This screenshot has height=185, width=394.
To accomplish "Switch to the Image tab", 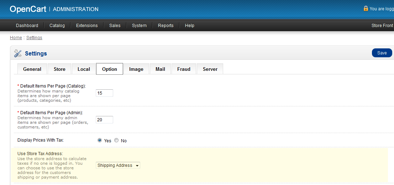I will click(136, 69).
